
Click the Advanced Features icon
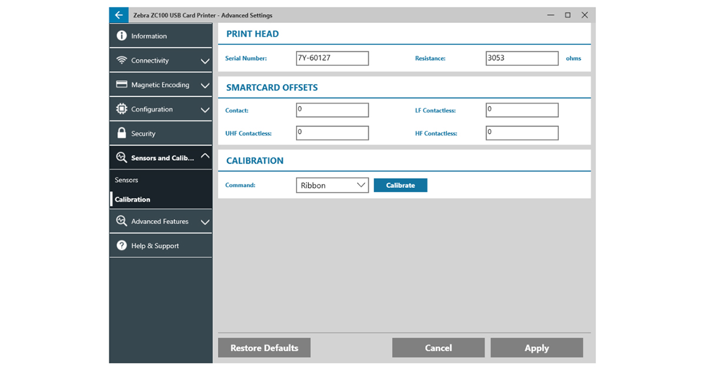pyautogui.click(x=122, y=221)
